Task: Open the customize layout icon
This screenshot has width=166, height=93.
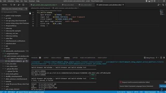Action: [x=155, y=1]
